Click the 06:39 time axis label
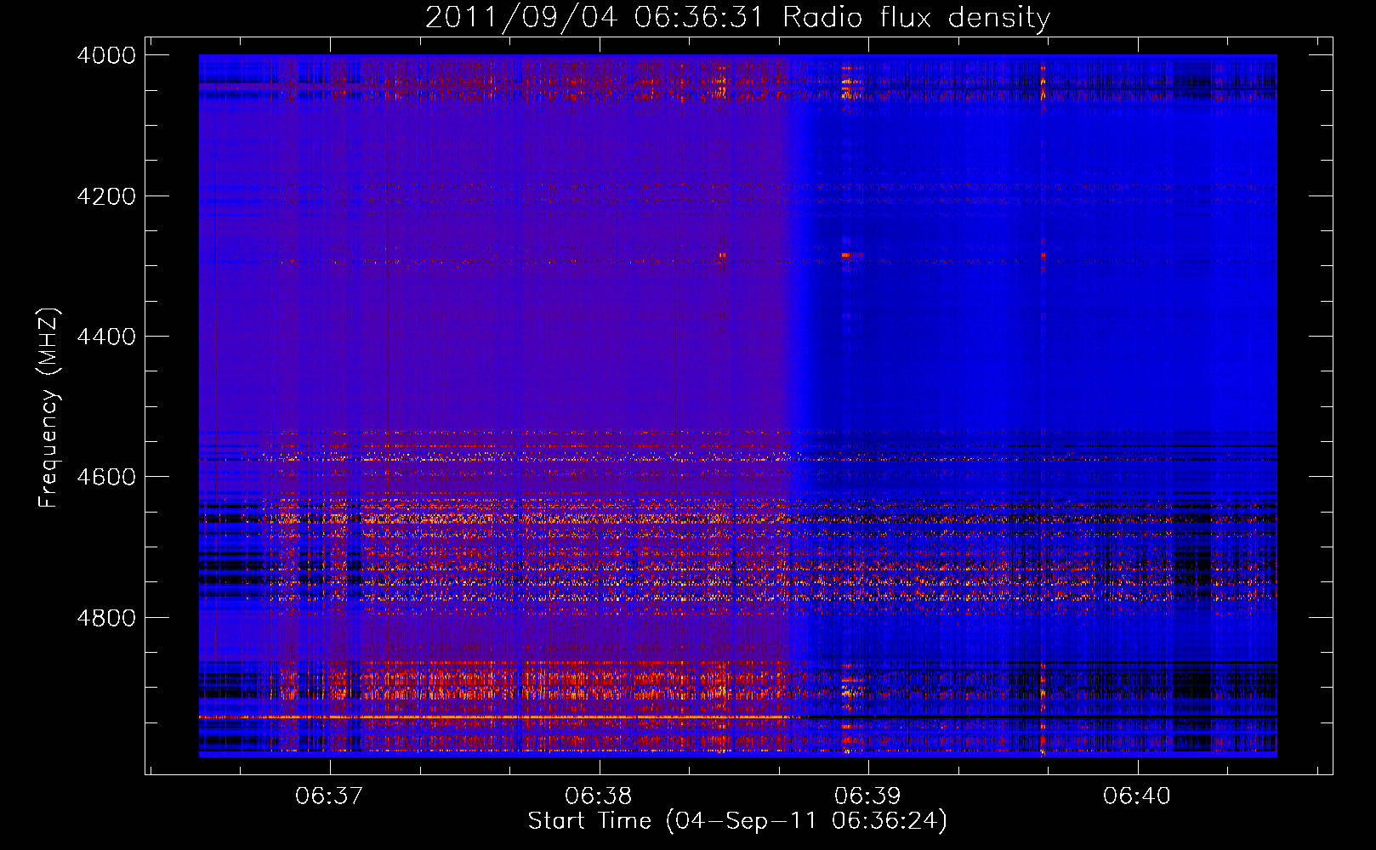The image size is (1376, 850). coord(867,796)
